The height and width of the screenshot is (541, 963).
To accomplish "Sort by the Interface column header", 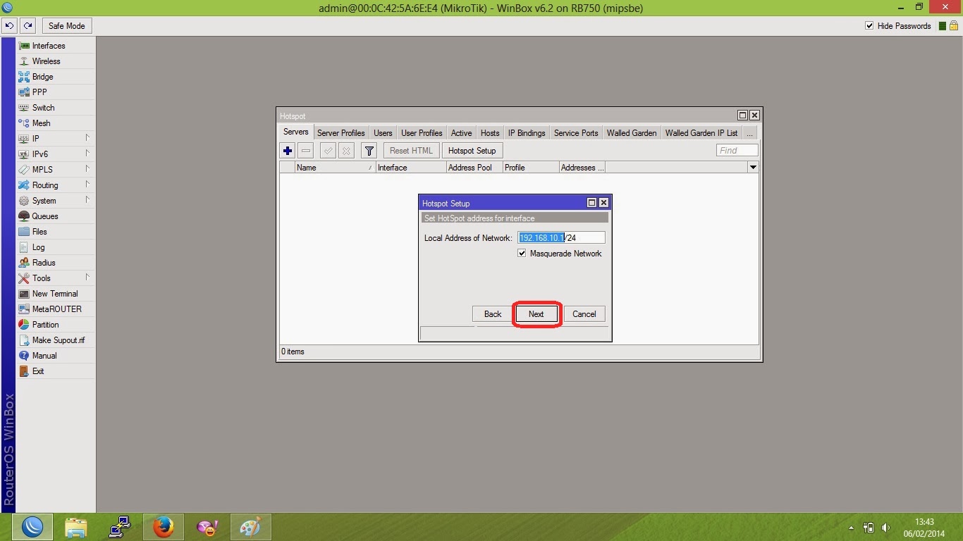I will (x=410, y=168).
